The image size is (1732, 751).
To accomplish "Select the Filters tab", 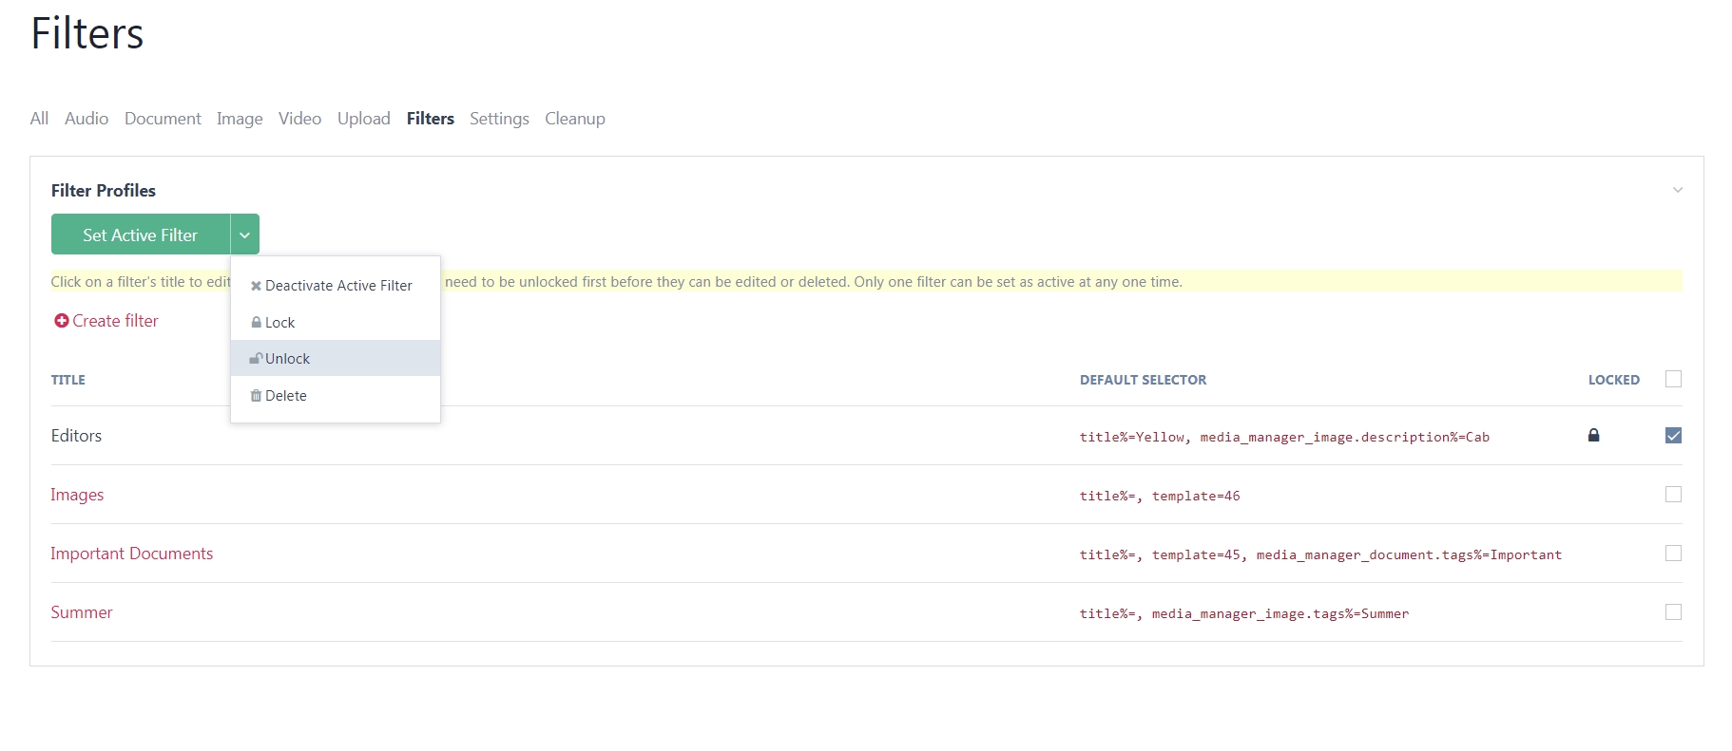I will click(431, 119).
